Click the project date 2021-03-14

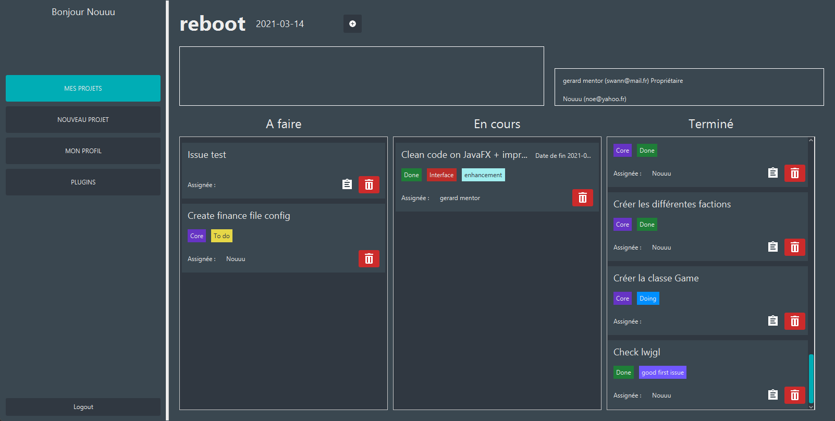point(280,24)
